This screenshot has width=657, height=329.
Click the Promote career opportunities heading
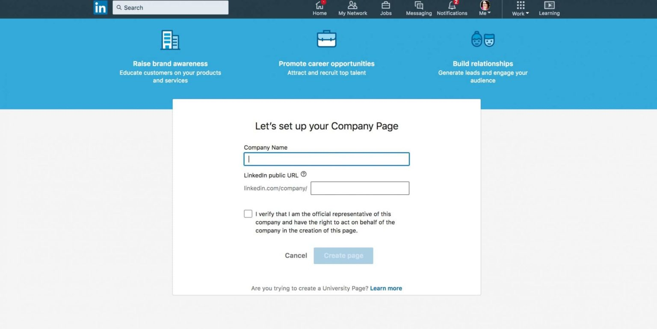[326, 64]
